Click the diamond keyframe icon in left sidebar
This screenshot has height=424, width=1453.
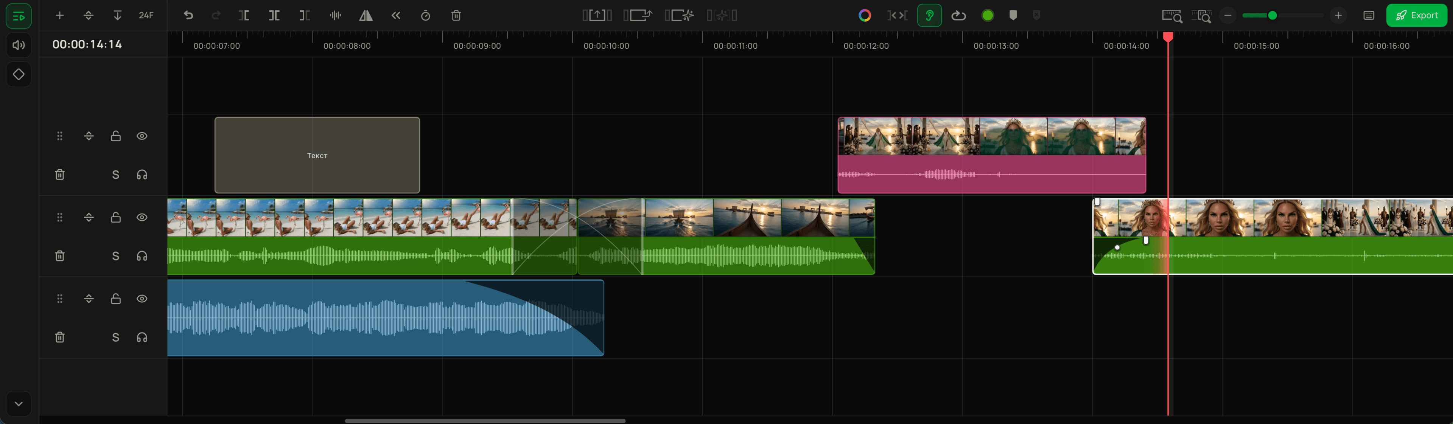[x=19, y=74]
